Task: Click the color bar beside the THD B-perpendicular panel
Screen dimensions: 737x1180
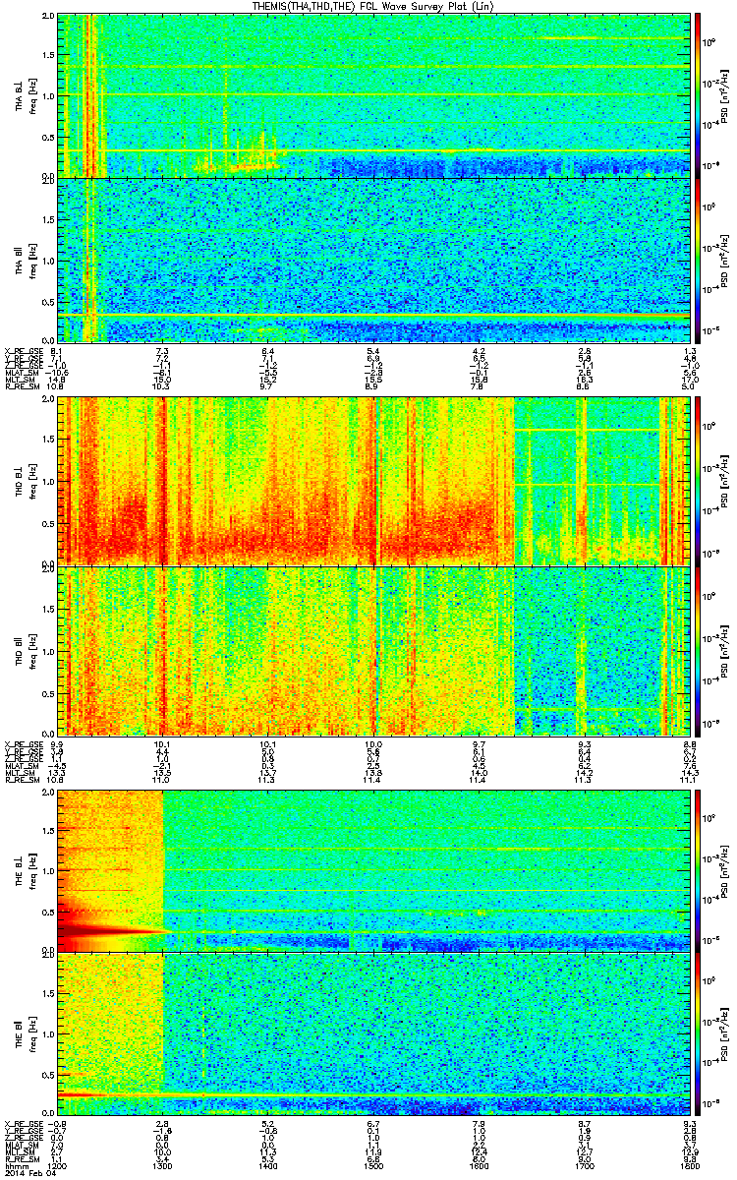Action: [697, 481]
